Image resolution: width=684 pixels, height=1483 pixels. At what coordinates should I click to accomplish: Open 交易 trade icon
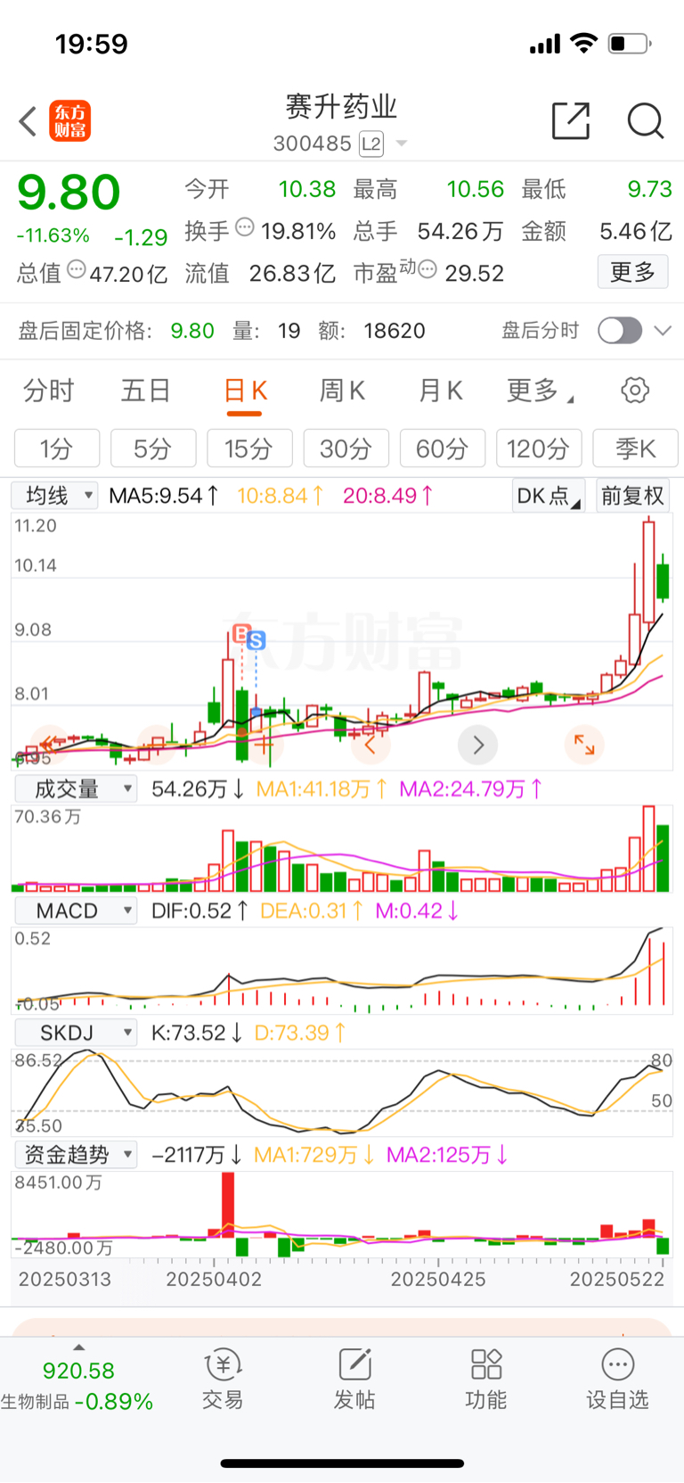[x=223, y=1379]
